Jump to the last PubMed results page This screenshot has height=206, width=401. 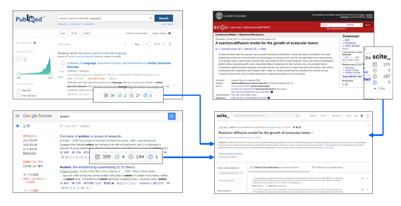[x=170, y=44]
